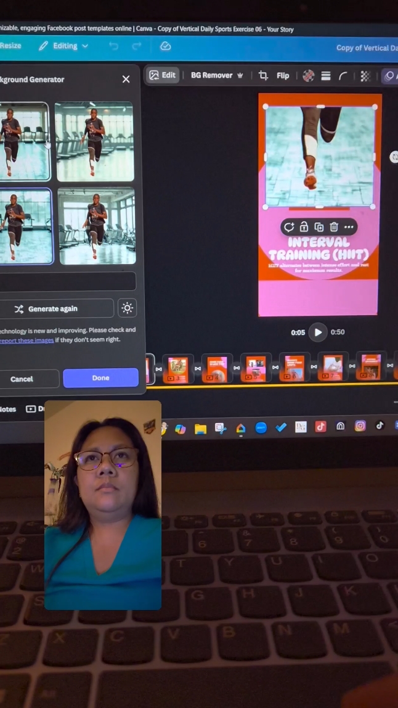
Task: Click the Generate again button
Action: tap(54, 308)
